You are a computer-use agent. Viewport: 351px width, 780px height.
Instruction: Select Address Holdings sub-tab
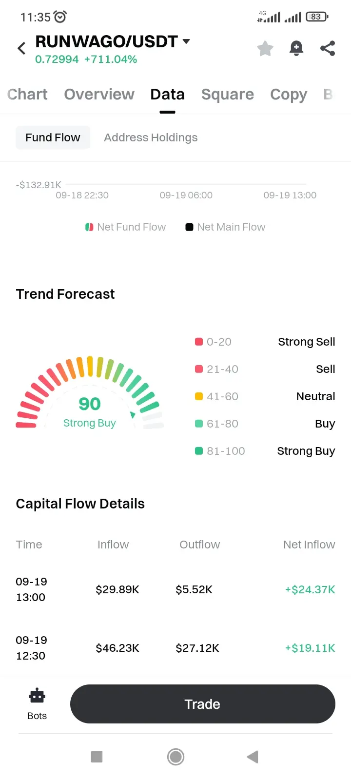[151, 137]
